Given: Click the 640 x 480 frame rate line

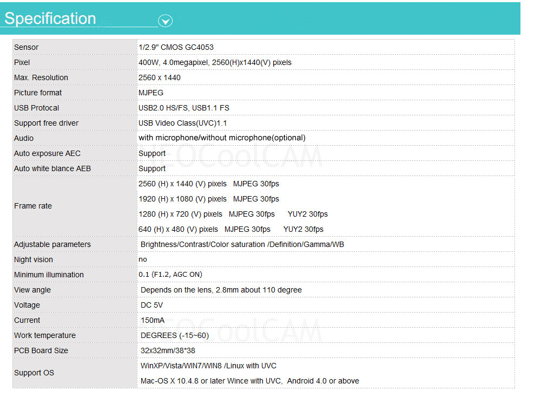Looking at the screenshot, I should [x=231, y=229].
